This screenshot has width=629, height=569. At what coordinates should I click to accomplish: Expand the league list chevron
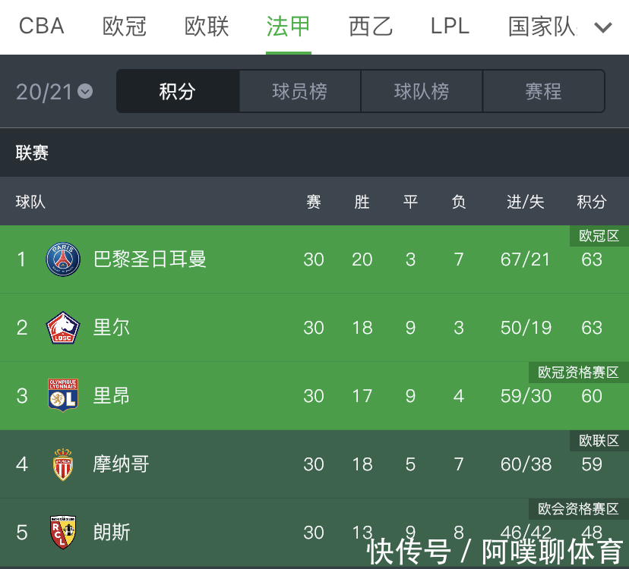[x=602, y=27]
